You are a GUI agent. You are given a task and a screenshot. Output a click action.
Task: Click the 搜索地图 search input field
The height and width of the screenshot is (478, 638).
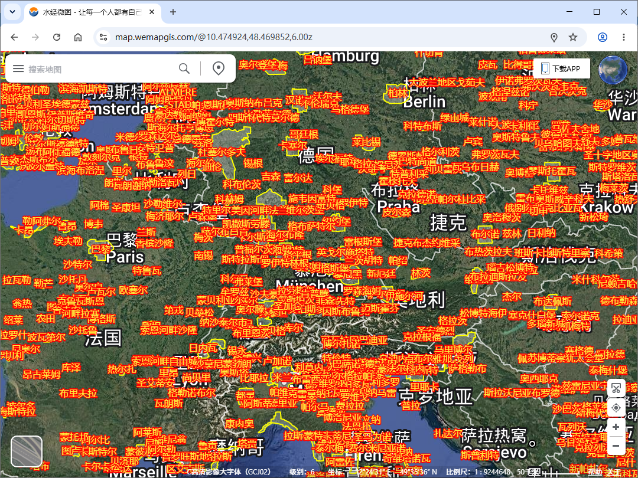click(x=100, y=68)
